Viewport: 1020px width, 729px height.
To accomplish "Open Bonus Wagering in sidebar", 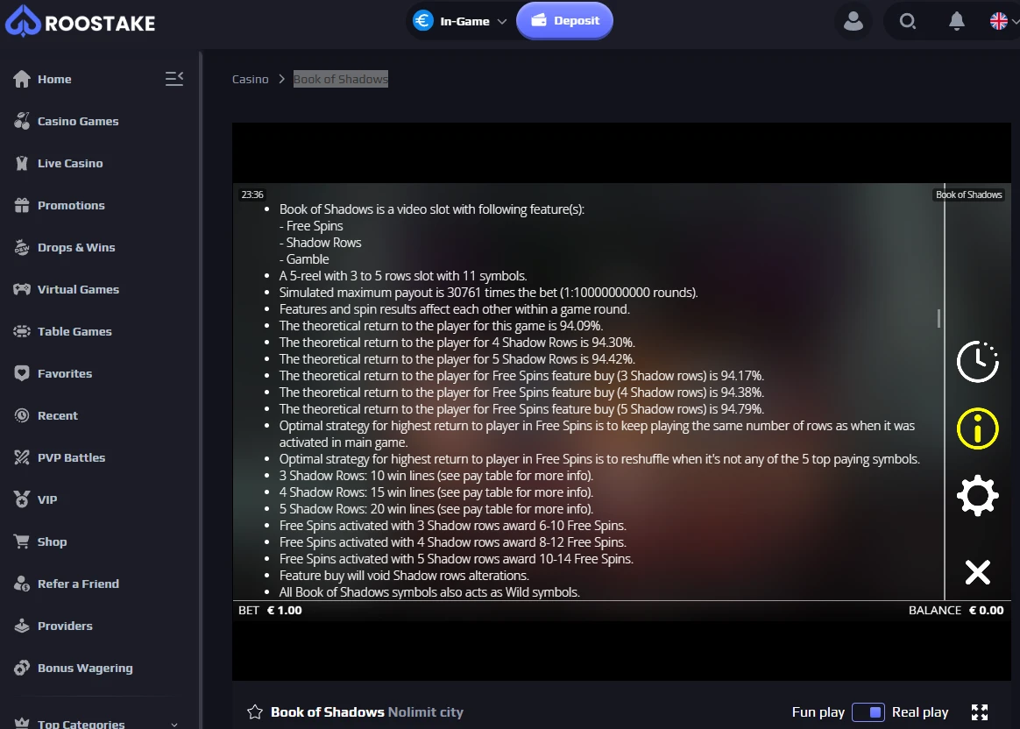I will 85,668.
